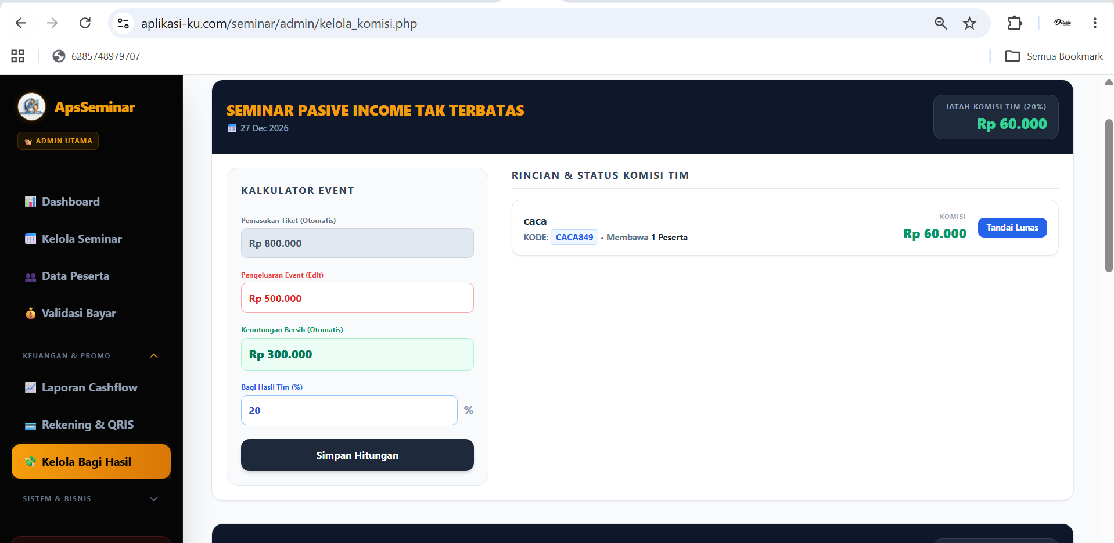Screen dimensions: 1114x543
Task: Open the zoom magnifier icon in address bar
Action: [x=941, y=23]
